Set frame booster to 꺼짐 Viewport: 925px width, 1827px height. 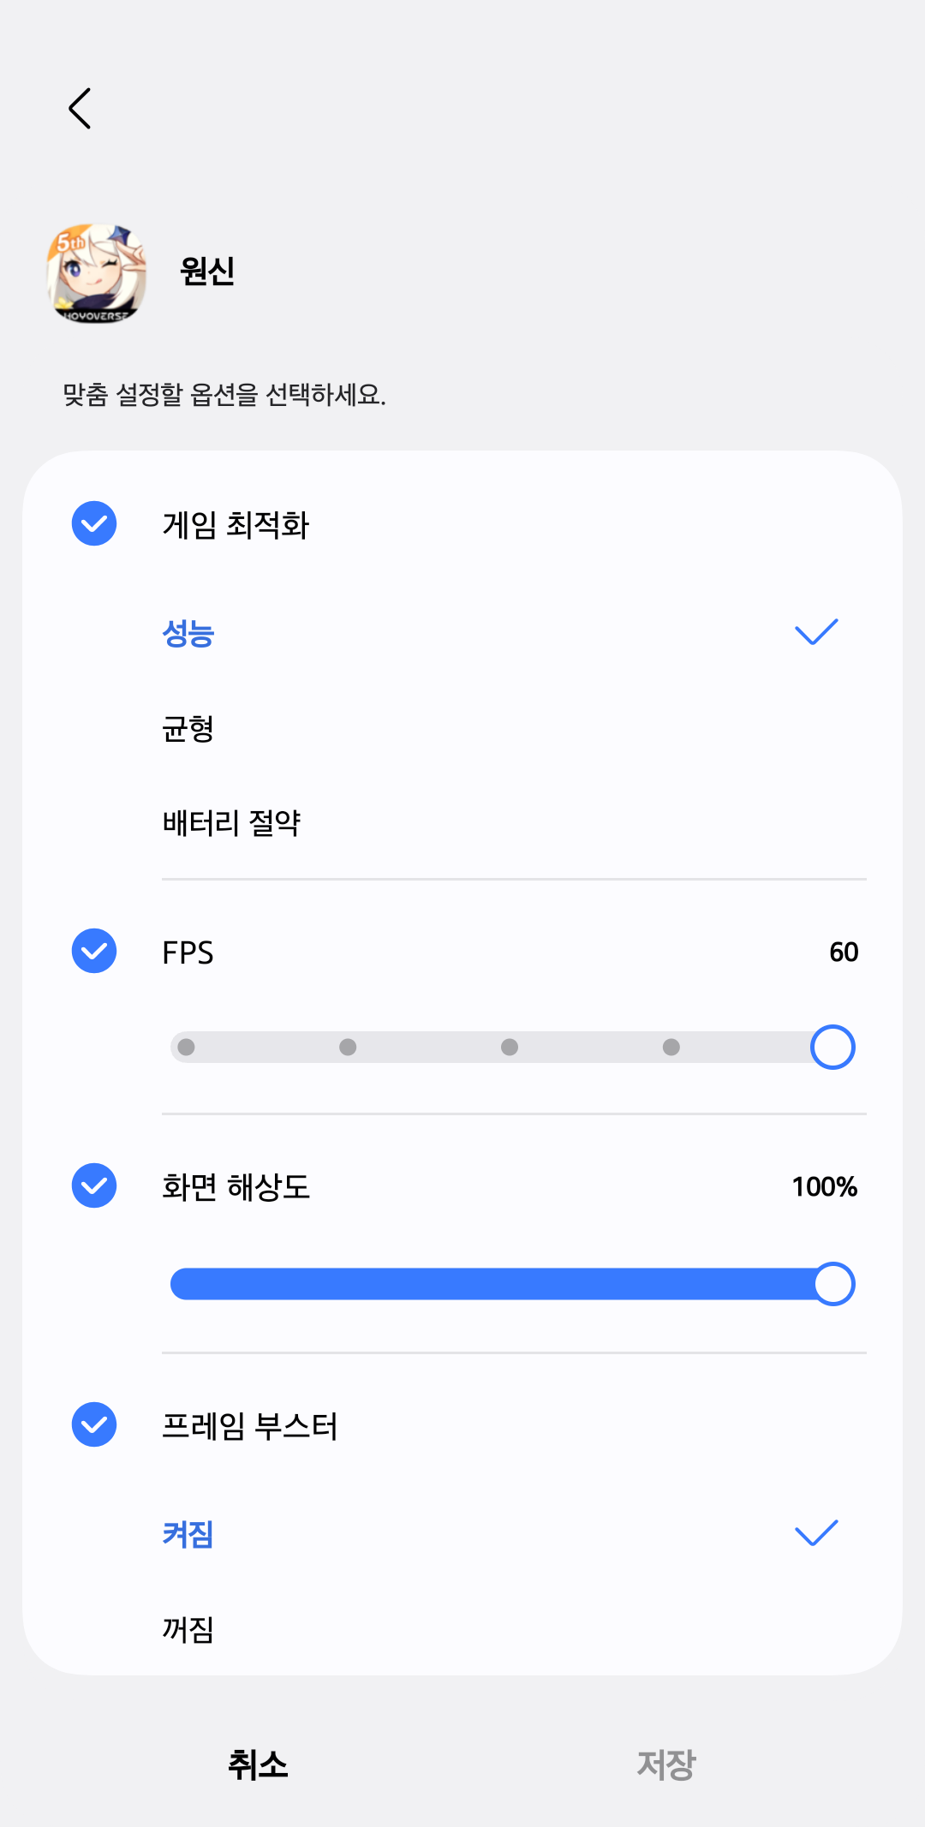(x=188, y=1628)
